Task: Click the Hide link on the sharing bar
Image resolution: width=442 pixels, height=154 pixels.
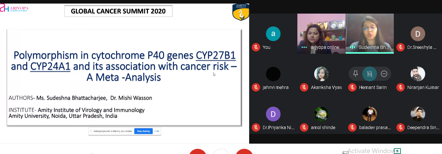Action: point(157,131)
